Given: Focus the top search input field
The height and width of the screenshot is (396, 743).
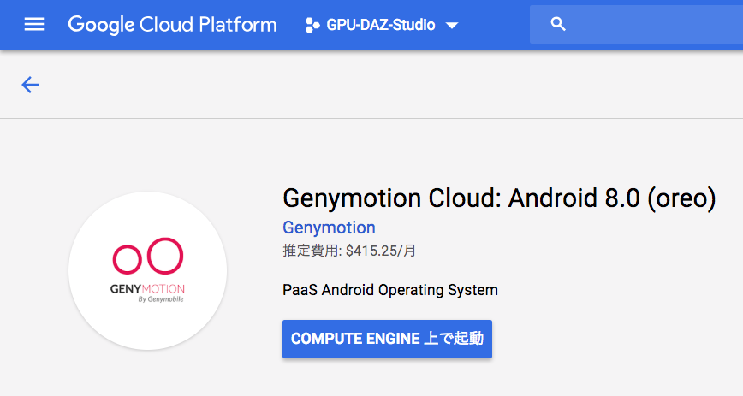Looking at the screenshot, I should tap(636, 24).
